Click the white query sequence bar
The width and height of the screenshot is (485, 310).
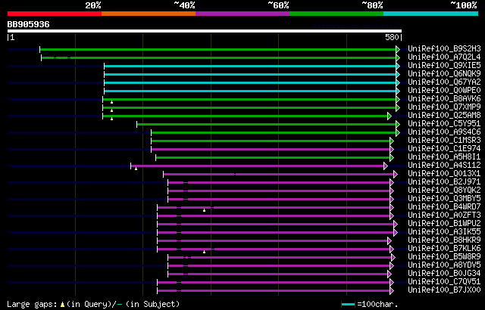[205, 31]
